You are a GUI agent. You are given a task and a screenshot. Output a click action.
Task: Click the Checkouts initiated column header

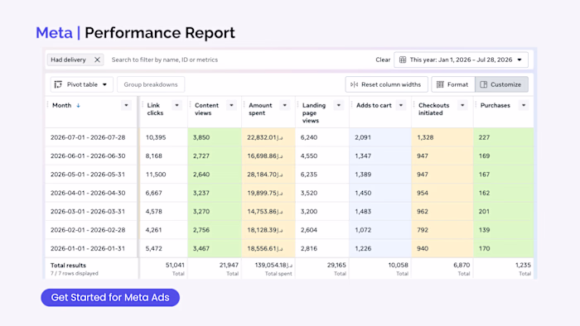click(433, 109)
